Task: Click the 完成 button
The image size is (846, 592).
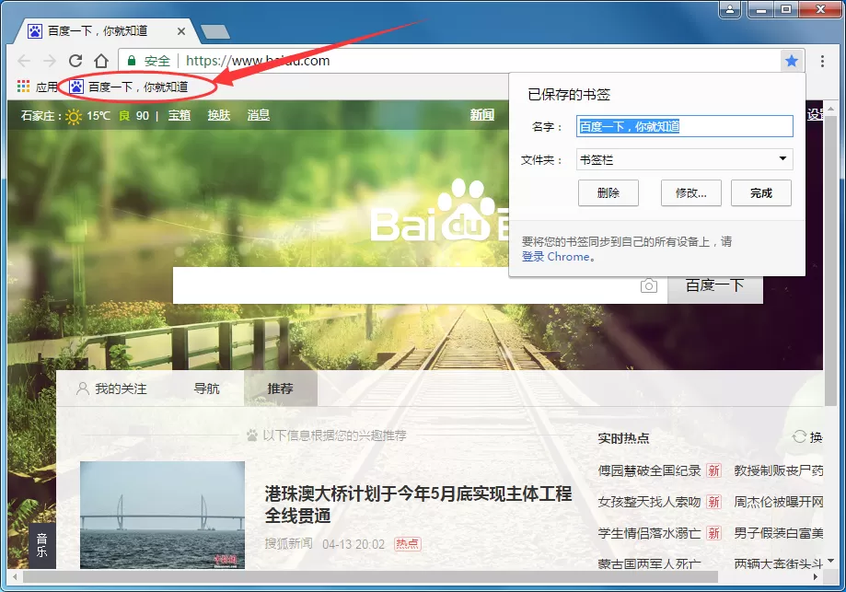Action: [760, 192]
